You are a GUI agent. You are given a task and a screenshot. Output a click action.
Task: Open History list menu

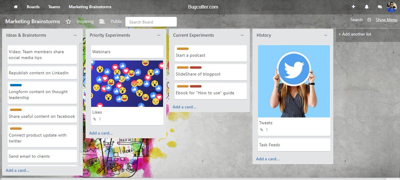326,35
